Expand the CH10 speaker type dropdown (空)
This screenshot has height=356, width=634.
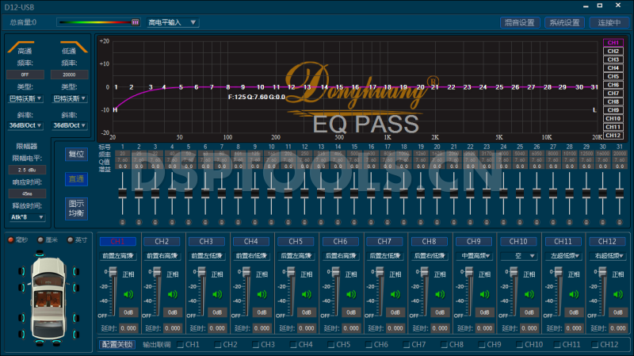coord(518,256)
